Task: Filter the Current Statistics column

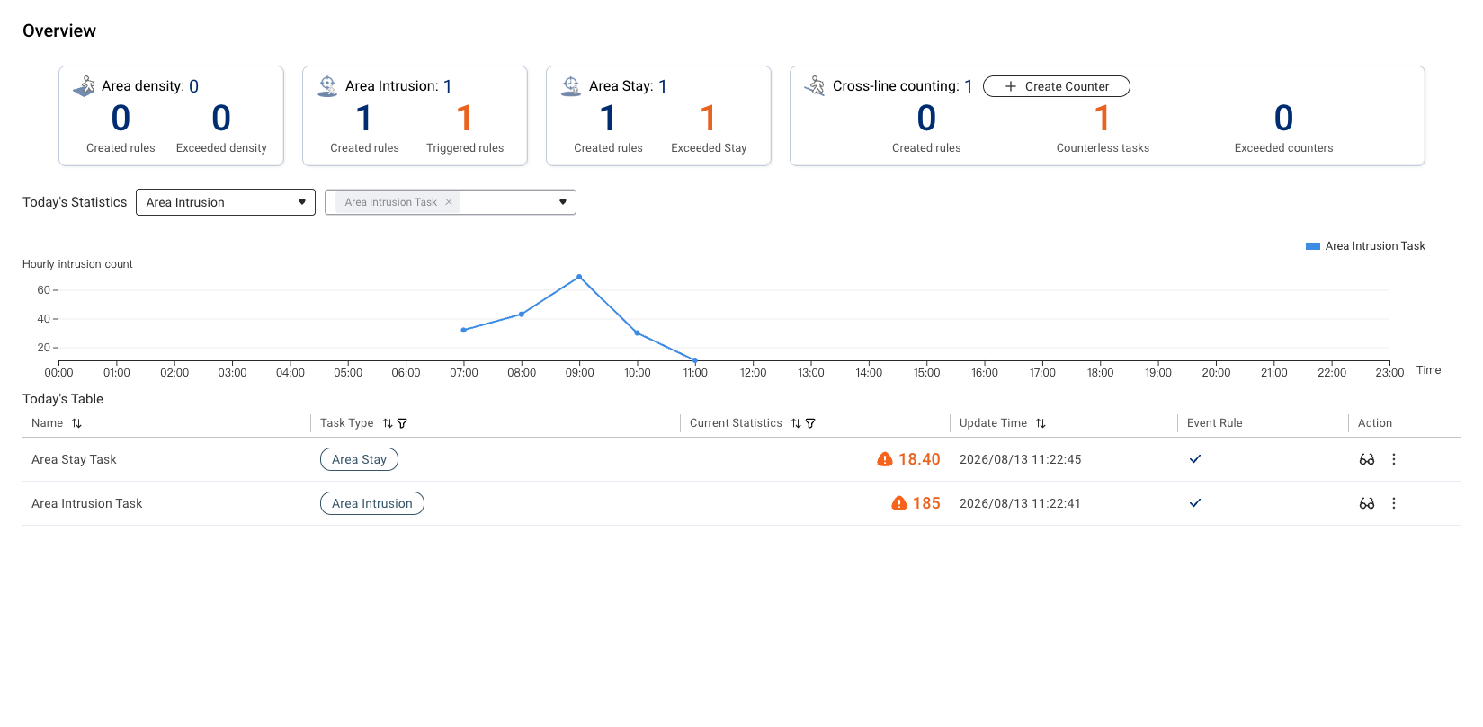Action: click(810, 423)
